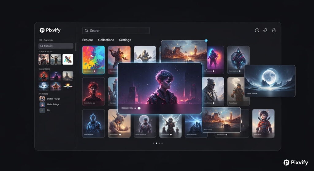Toggle the pill switch on old man card
Screen dimensions: 314x171
pyautogui.click(x=120, y=135)
